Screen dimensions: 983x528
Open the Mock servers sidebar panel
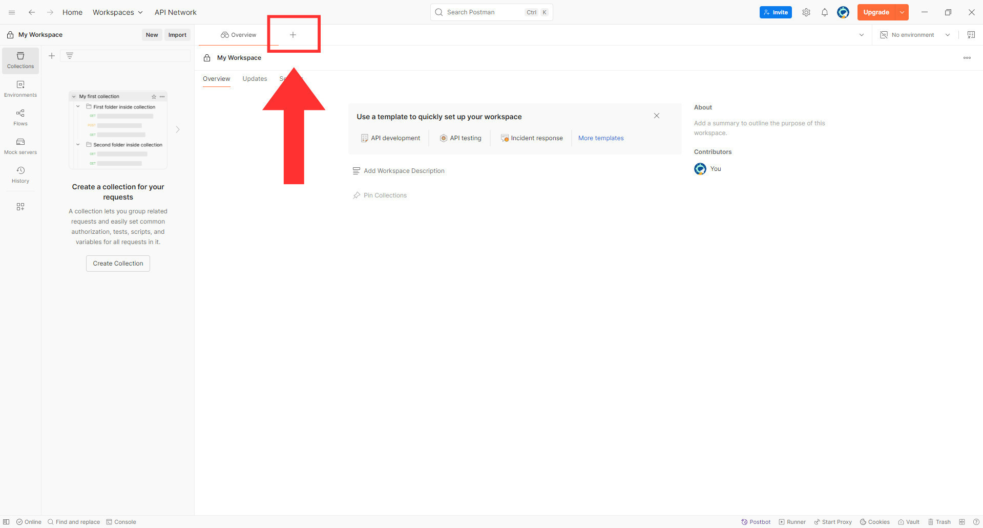(x=20, y=146)
